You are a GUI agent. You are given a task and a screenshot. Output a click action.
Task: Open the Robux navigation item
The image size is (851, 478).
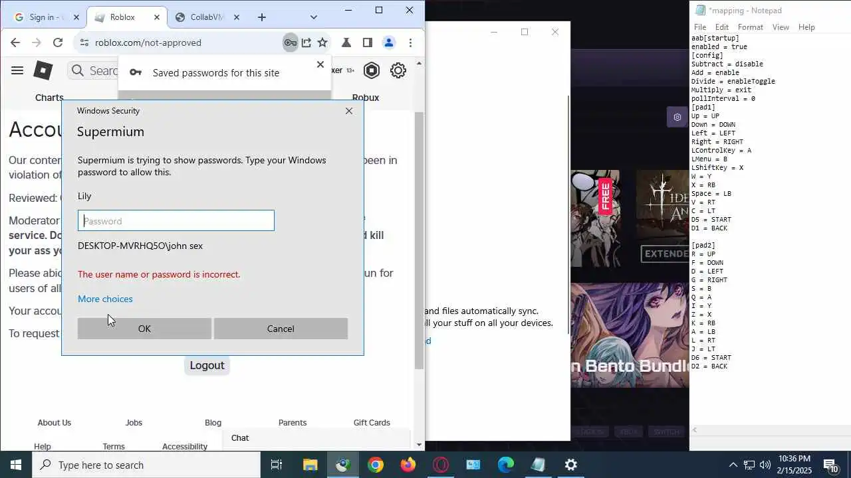coord(366,98)
